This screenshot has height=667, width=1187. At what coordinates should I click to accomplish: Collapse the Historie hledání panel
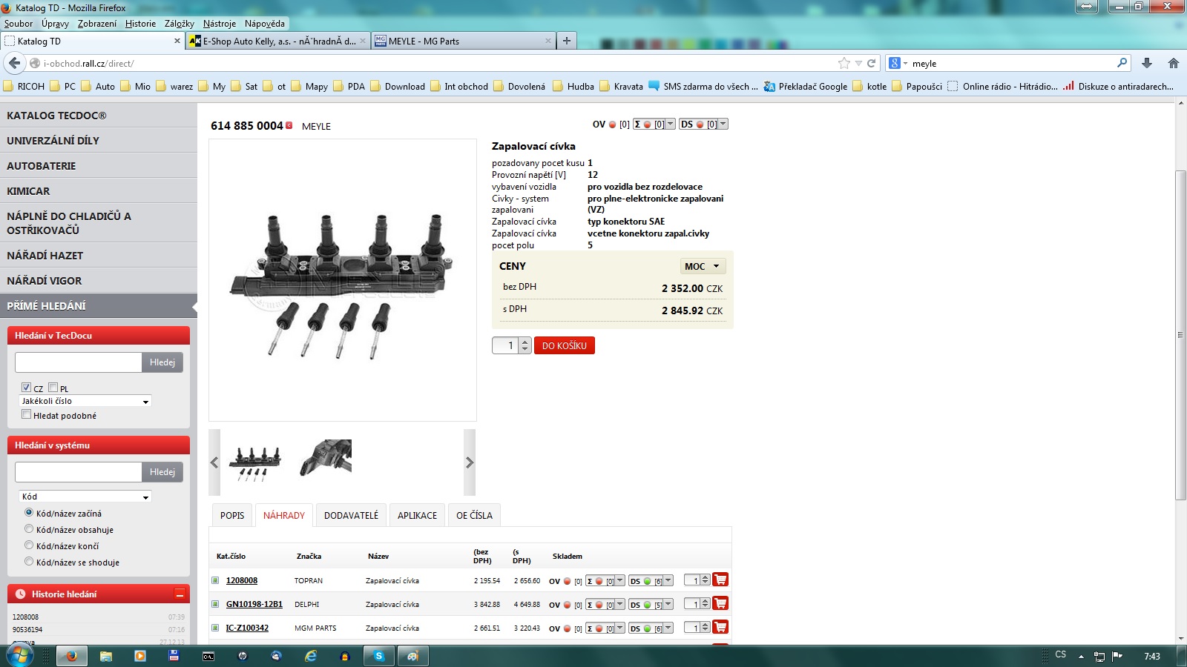[x=179, y=594]
